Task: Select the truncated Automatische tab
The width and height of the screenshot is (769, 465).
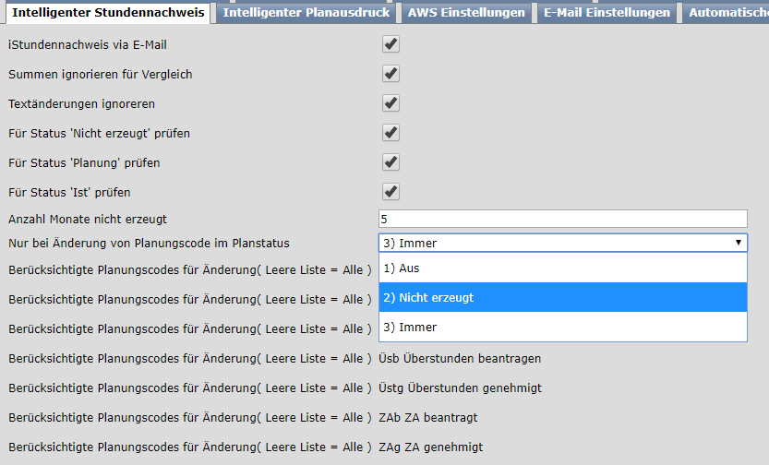Action: [x=727, y=12]
